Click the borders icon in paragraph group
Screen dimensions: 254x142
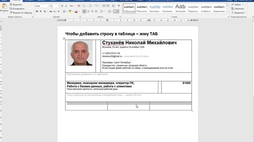coord(115,11)
